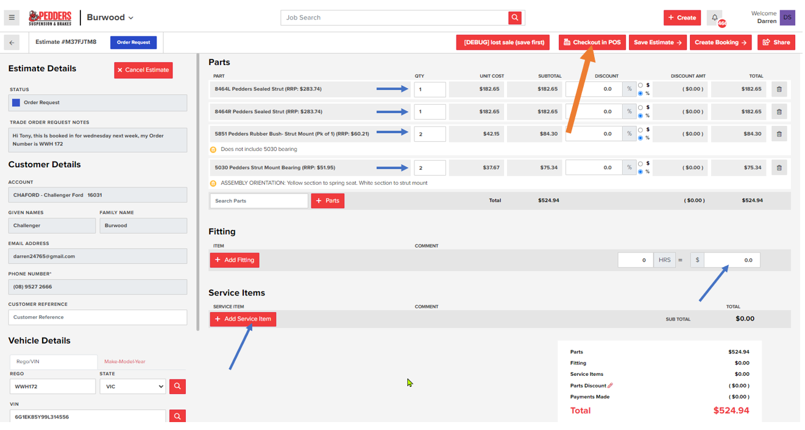Delete the 5030 Strut Mount Bearing row
Screen dimensions: 805x430
click(779, 168)
